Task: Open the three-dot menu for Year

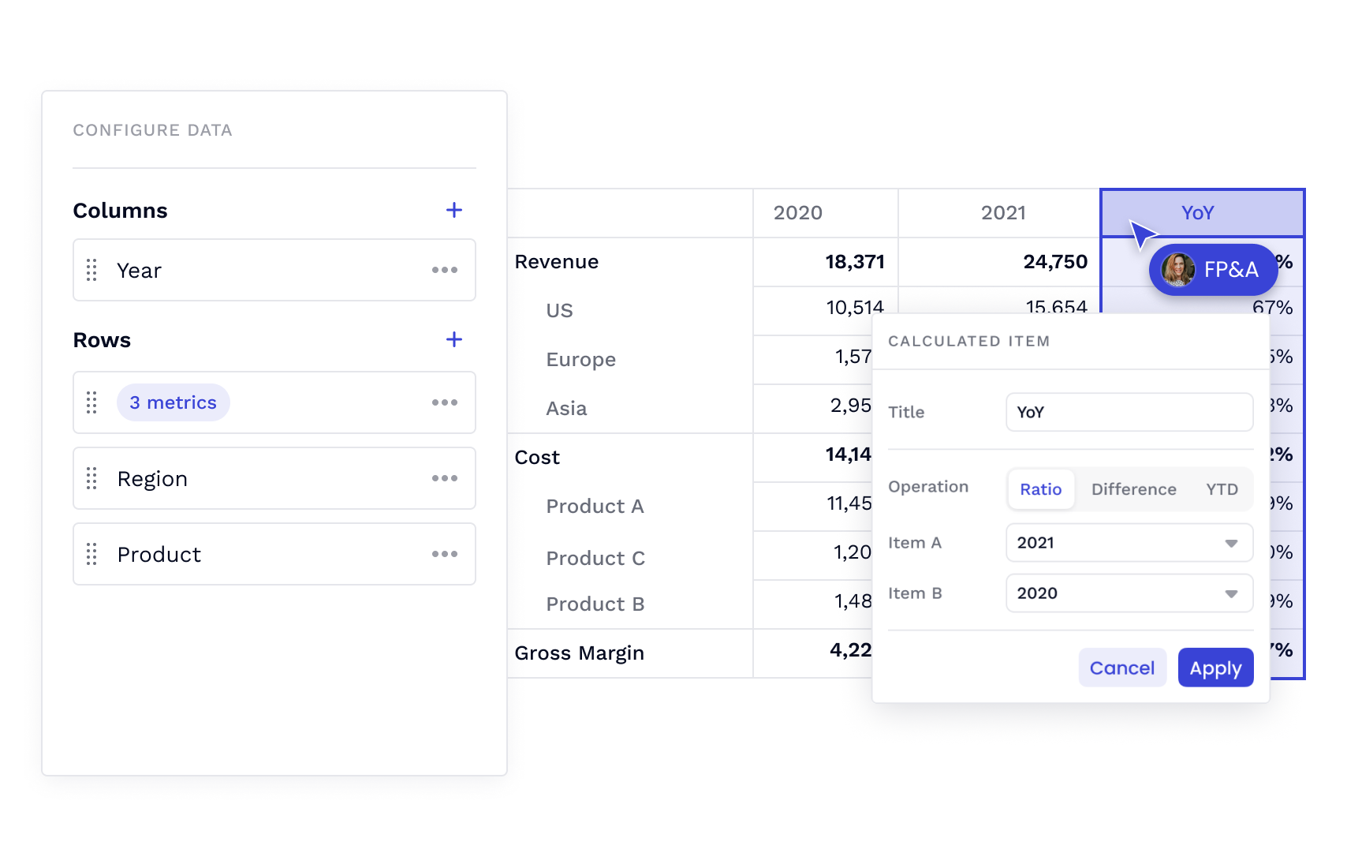Action: [x=445, y=270]
